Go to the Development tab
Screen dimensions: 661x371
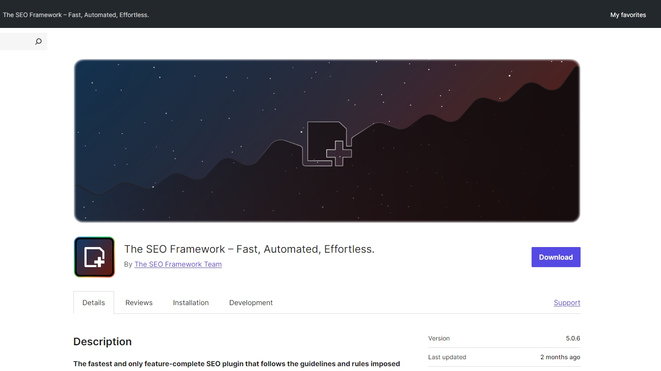tap(251, 303)
